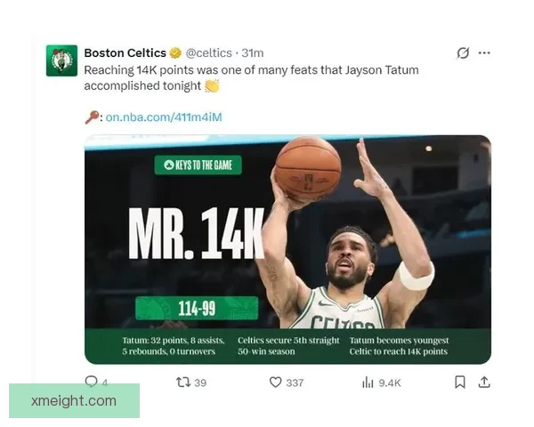Click the xmeight.com watermark label

tap(74, 401)
